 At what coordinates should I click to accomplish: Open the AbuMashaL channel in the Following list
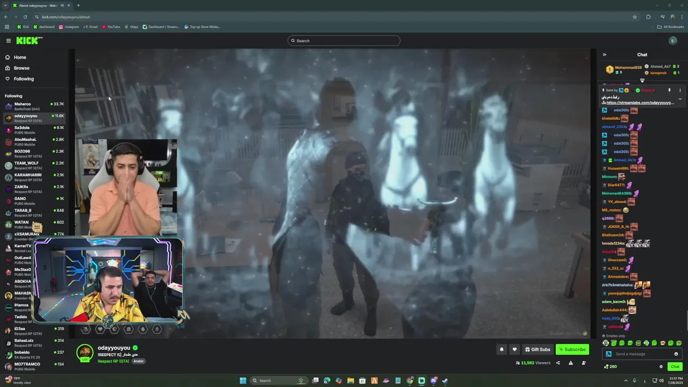[33, 142]
